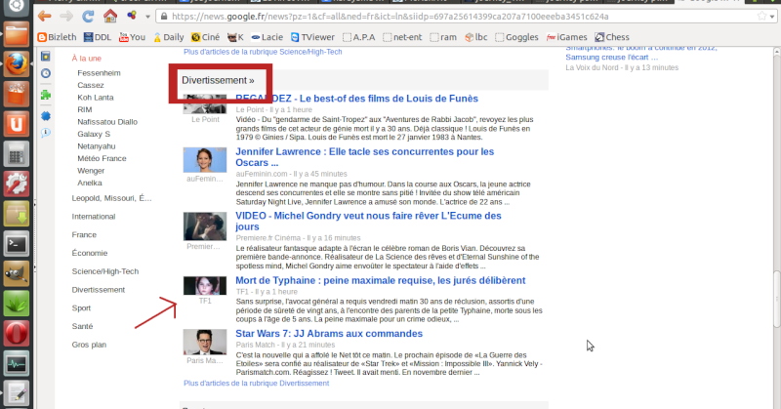Open the Daily bookmark
Screen dimensions: 781x409
coord(168,37)
